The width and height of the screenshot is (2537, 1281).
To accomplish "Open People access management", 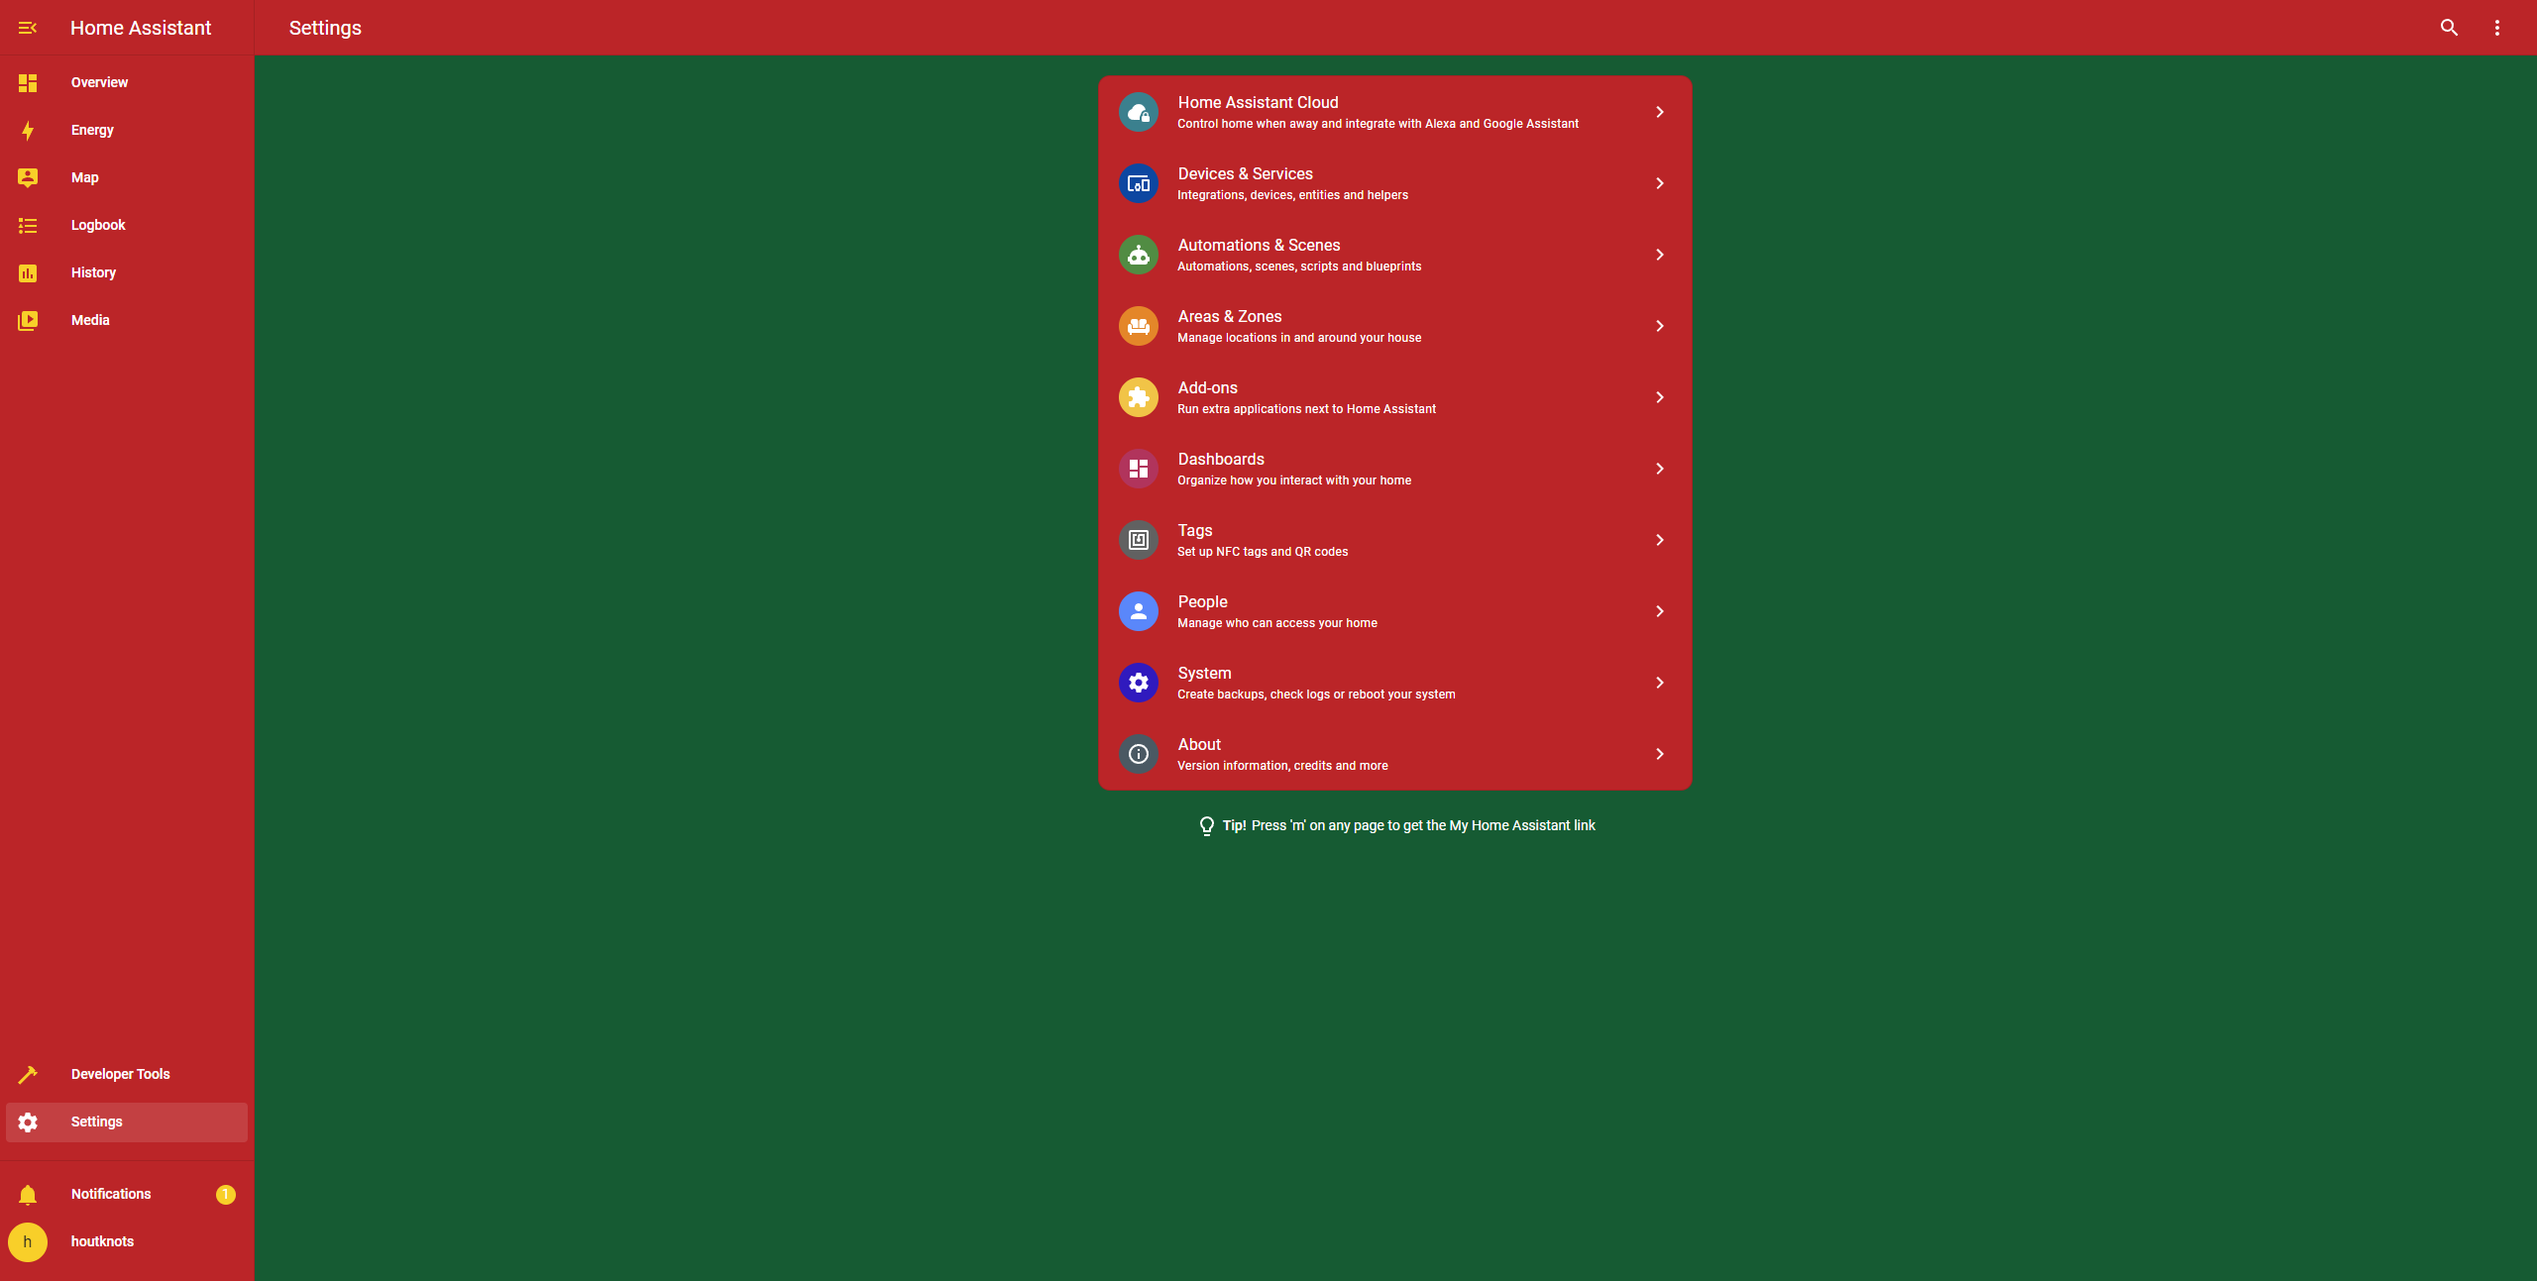I will pos(1395,611).
